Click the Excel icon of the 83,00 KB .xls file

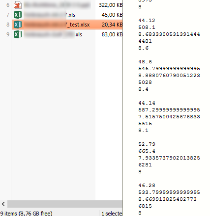18,34
